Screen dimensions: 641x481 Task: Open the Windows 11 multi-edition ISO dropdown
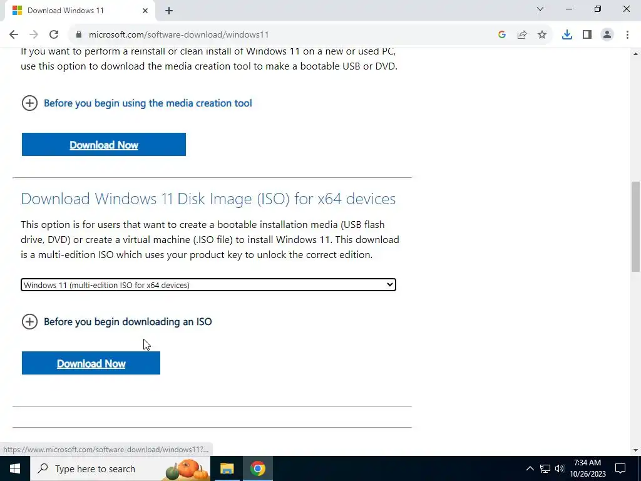pyautogui.click(x=208, y=285)
